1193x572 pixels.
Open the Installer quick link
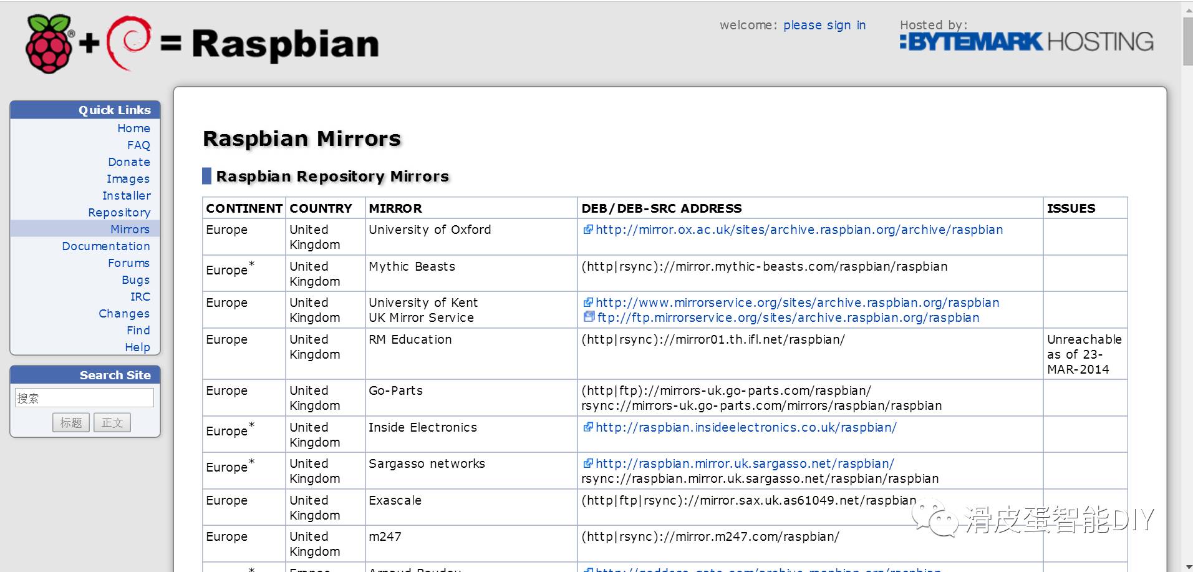(126, 195)
